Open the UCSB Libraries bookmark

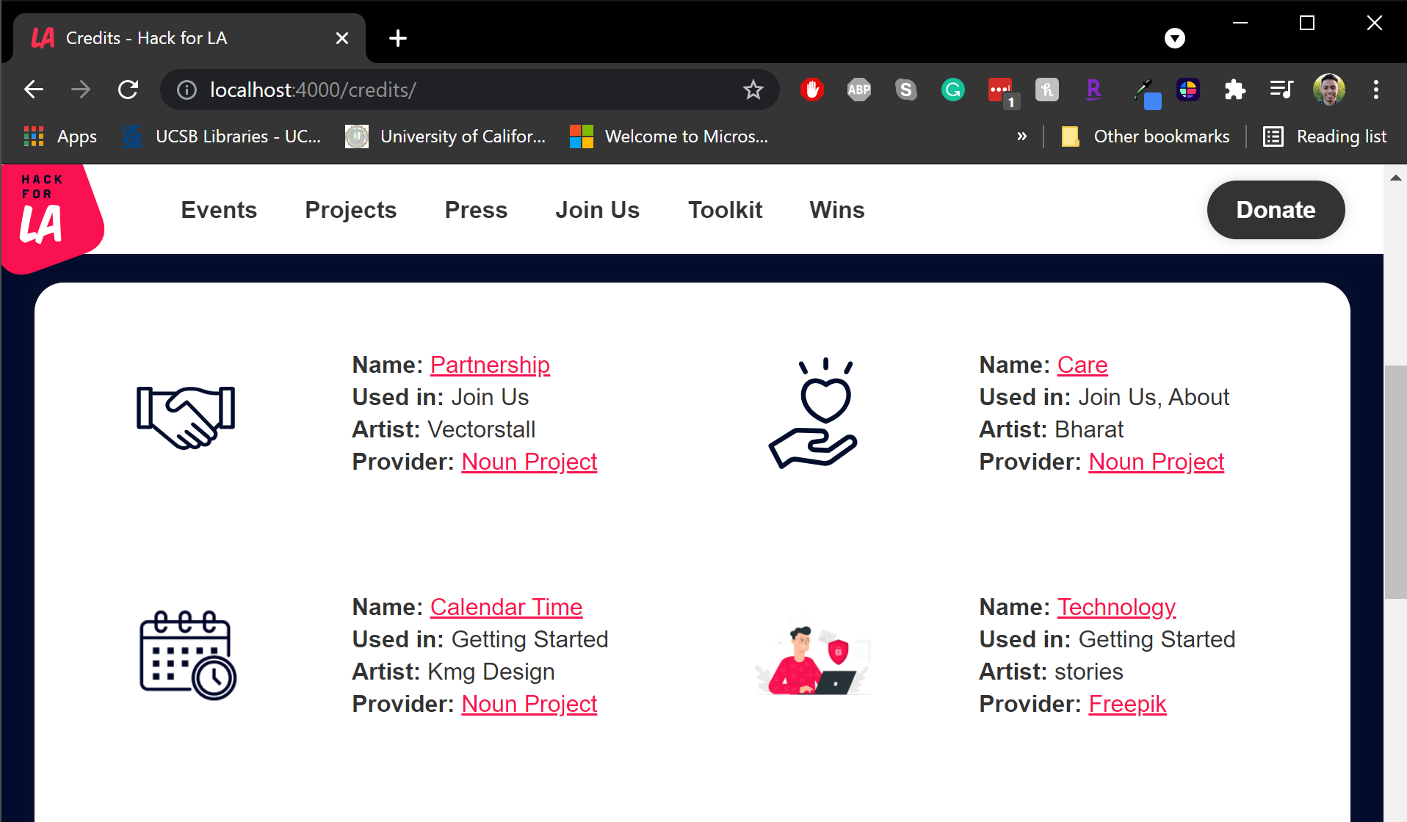pyautogui.click(x=223, y=137)
